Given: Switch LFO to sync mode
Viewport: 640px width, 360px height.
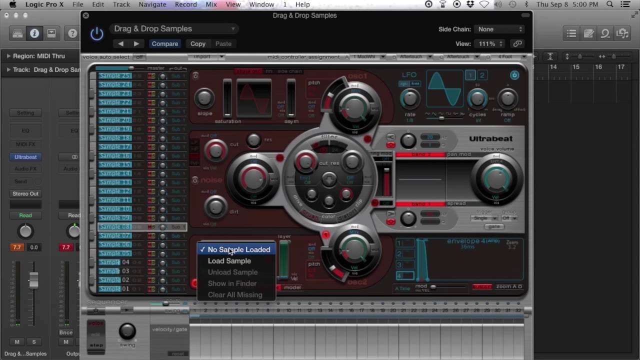Looking at the screenshot, I should coord(404,84).
